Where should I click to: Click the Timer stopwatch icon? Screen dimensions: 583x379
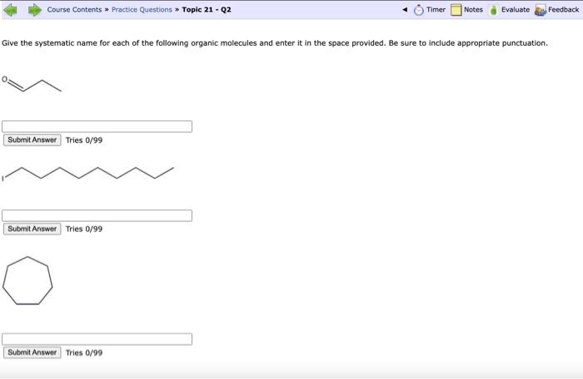(x=419, y=10)
